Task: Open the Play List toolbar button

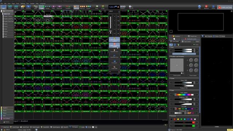Action: pyautogui.click(x=16, y=7)
